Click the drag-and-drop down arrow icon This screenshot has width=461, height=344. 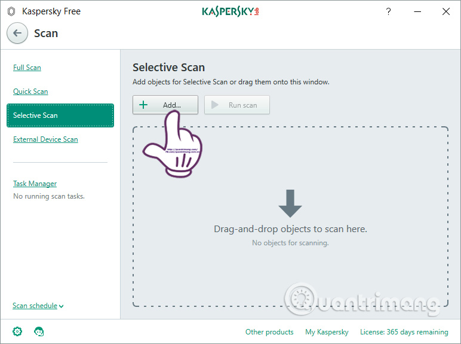pyautogui.click(x=290, y=203)
